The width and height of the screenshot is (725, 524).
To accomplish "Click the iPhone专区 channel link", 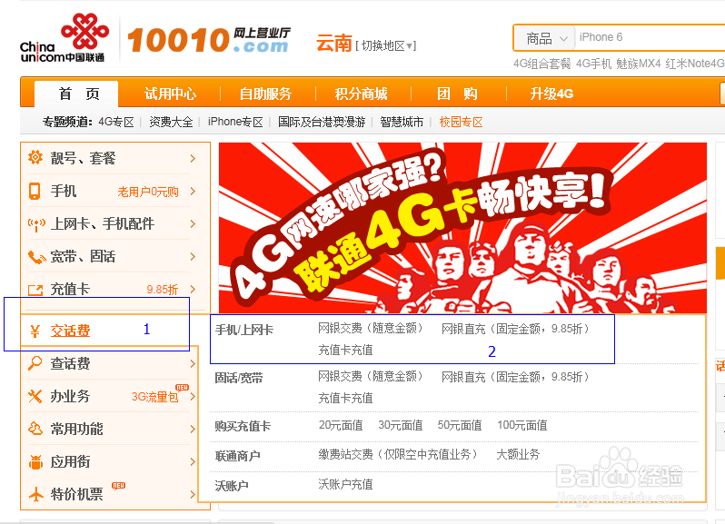I will coord(235,122).
